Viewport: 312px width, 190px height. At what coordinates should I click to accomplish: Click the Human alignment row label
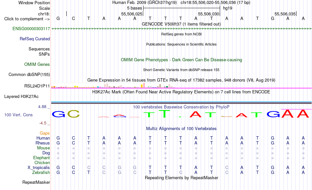tap(43, 138)
